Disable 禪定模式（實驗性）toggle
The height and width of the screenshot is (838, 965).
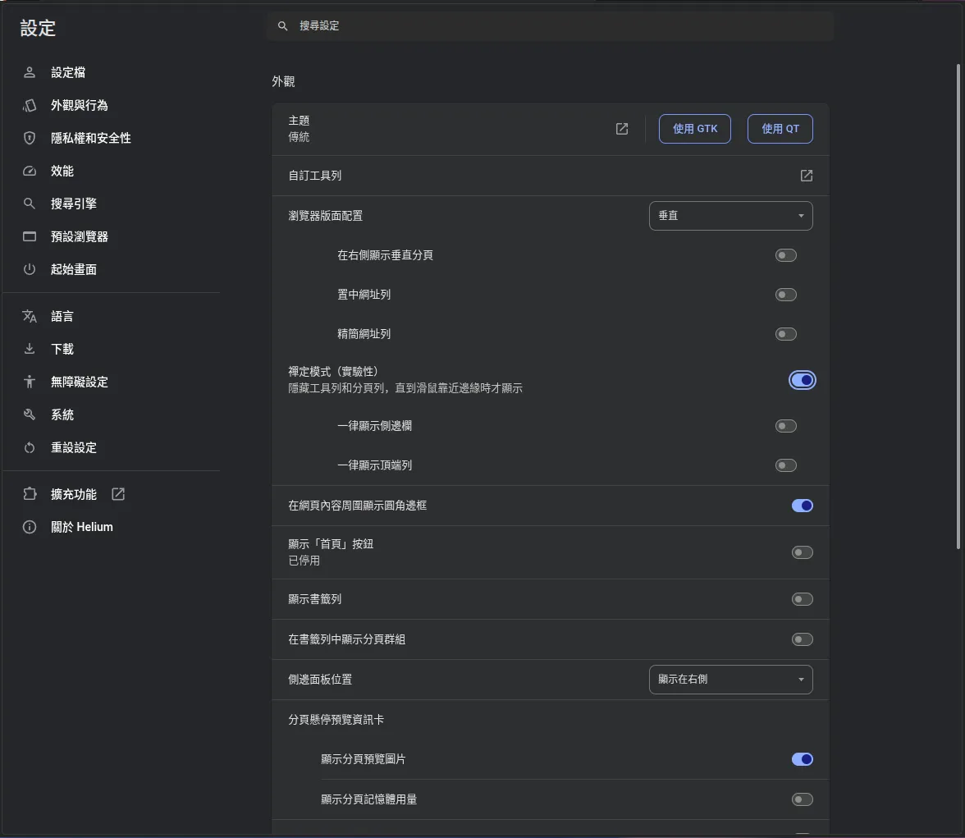tap(802, 380)
